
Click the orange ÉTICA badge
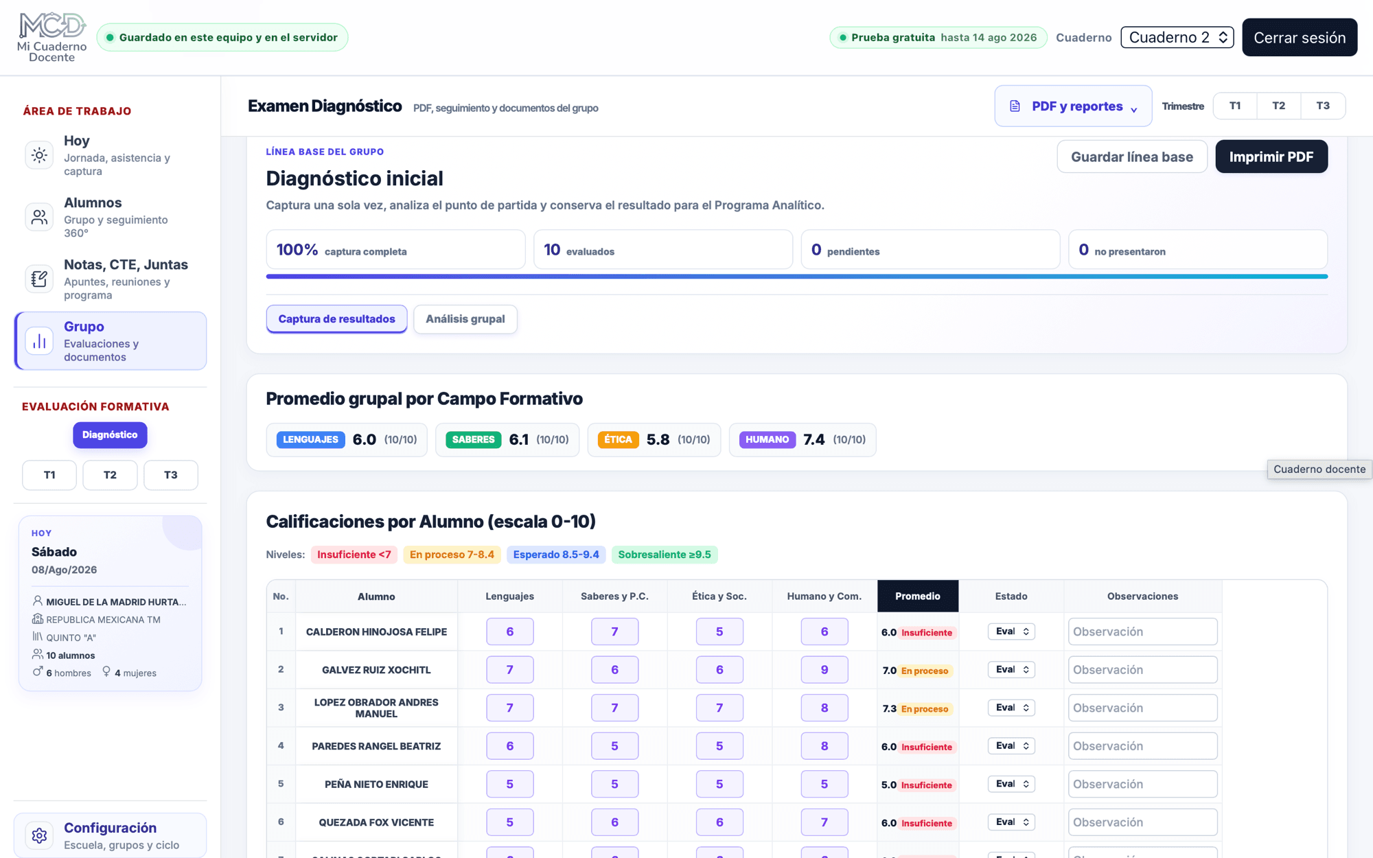pyautogui.click(x=618, y=440)
